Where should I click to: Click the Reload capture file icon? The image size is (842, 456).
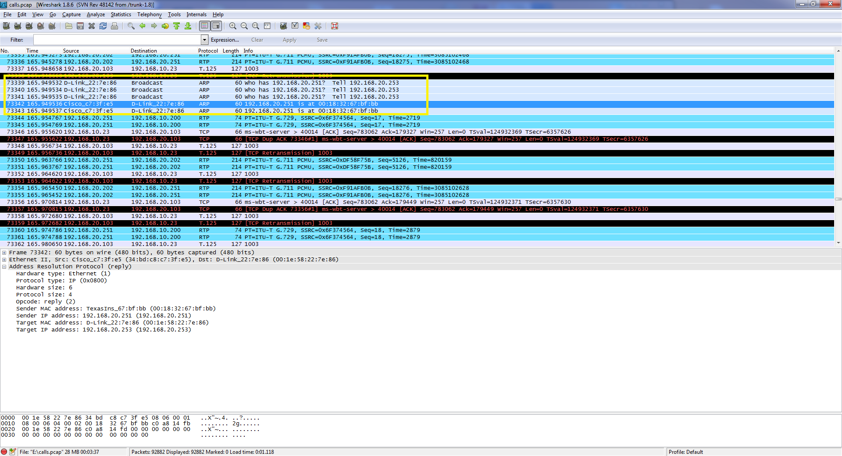click(x=103, y=26)
